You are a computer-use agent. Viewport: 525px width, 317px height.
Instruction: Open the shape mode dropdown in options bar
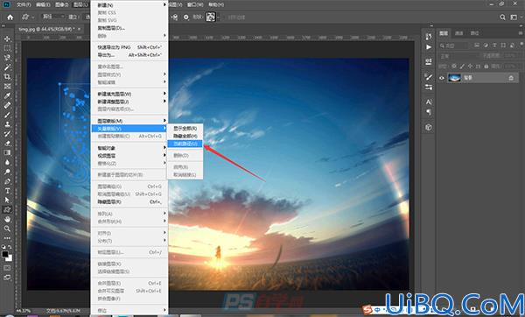coord(52,17)
